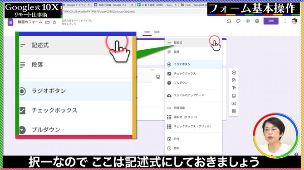
Task: Star the 無題のフォーム form
Action: [x=54, y=22]
